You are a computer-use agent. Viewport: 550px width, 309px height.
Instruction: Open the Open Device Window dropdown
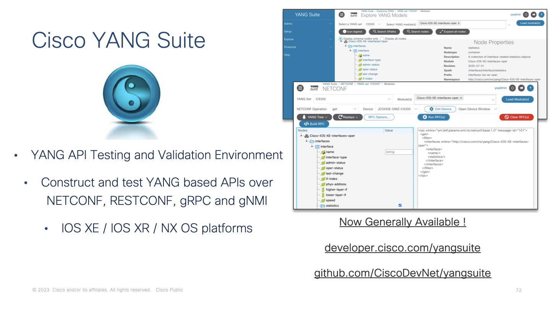click(x=478, y=109)
